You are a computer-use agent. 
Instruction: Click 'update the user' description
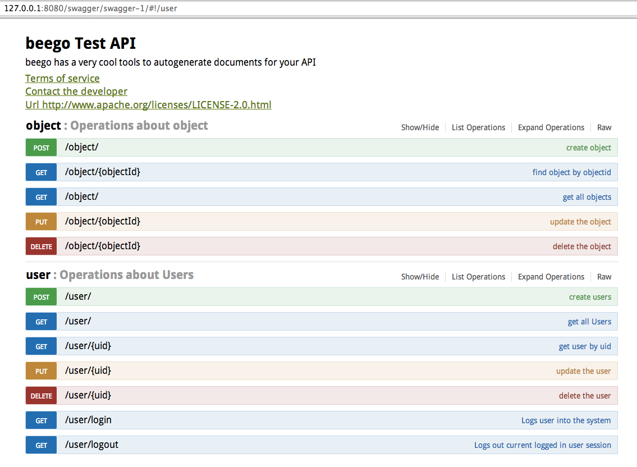(583, 371)
